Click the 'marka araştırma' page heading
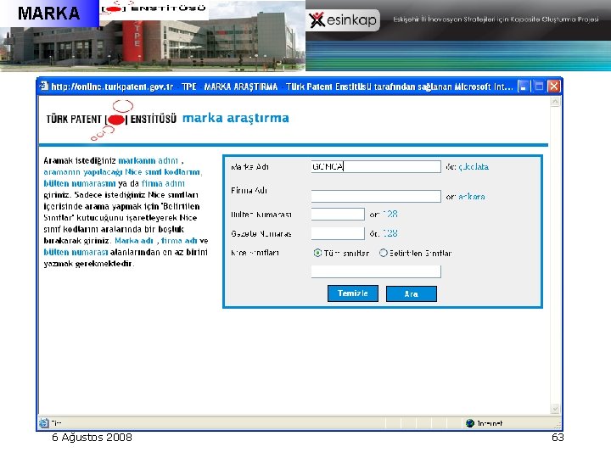The height and width of the screenshot is (458, 611). tap(236, 118)
